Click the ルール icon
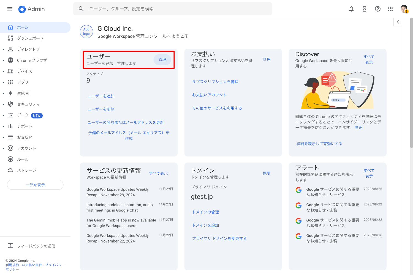This screenshot has height=275, width=413. [10, 159]
